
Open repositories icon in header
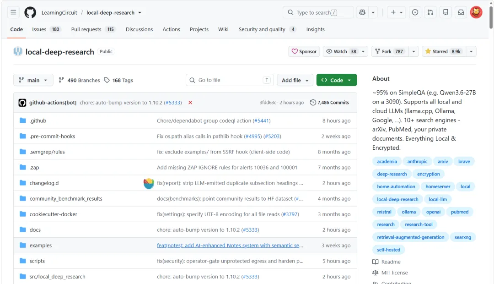[x=446, y=12]
